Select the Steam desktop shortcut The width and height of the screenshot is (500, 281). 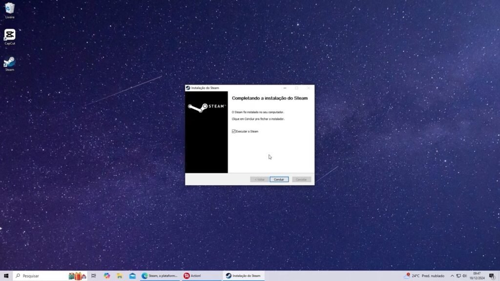coord(10,63)
